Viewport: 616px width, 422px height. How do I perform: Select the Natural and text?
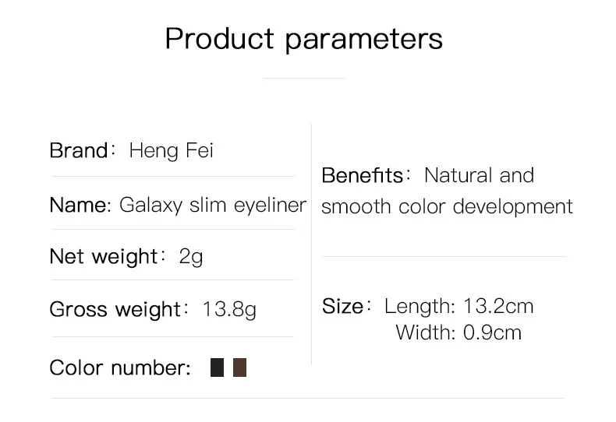(480, 175)
